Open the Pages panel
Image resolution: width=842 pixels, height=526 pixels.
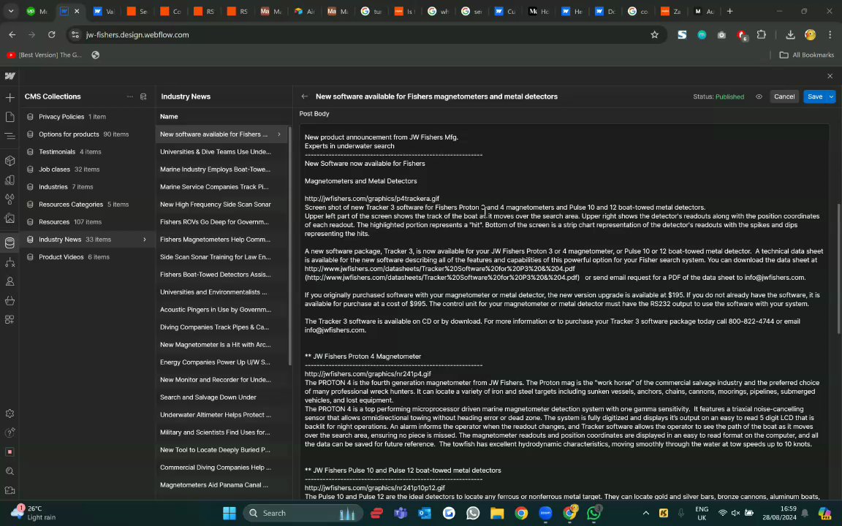[10, 117]
